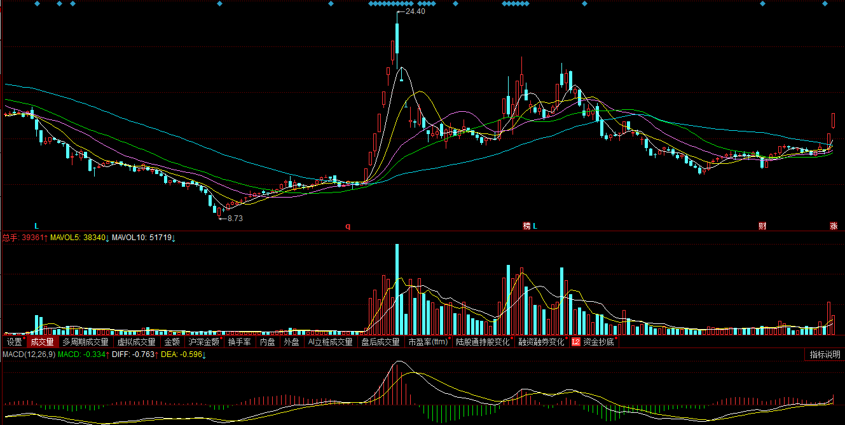
Task: Open 指标说明 indicator description
Action: click(825, 354)
